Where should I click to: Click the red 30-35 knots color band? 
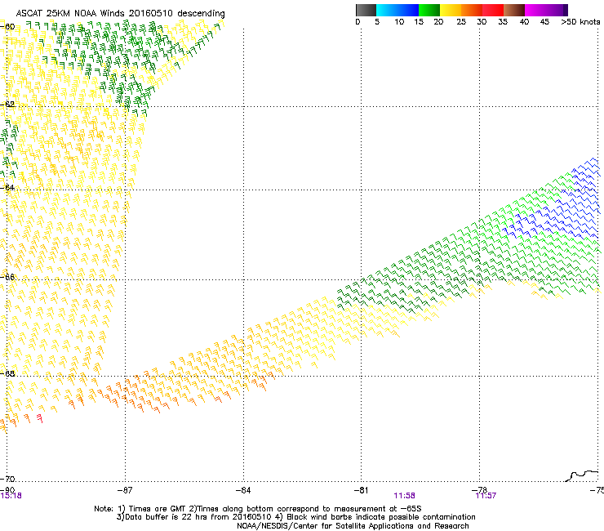(493, 10)
